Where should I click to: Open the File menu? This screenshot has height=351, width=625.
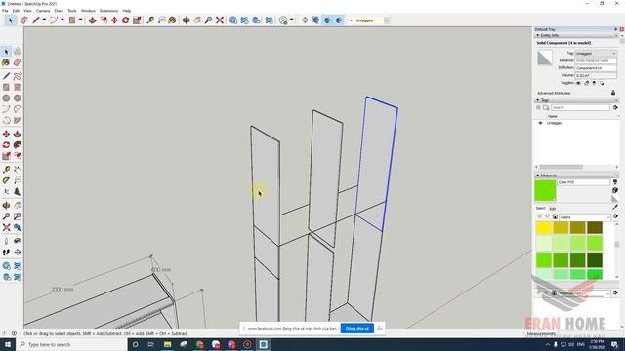[x=5, y=11]
